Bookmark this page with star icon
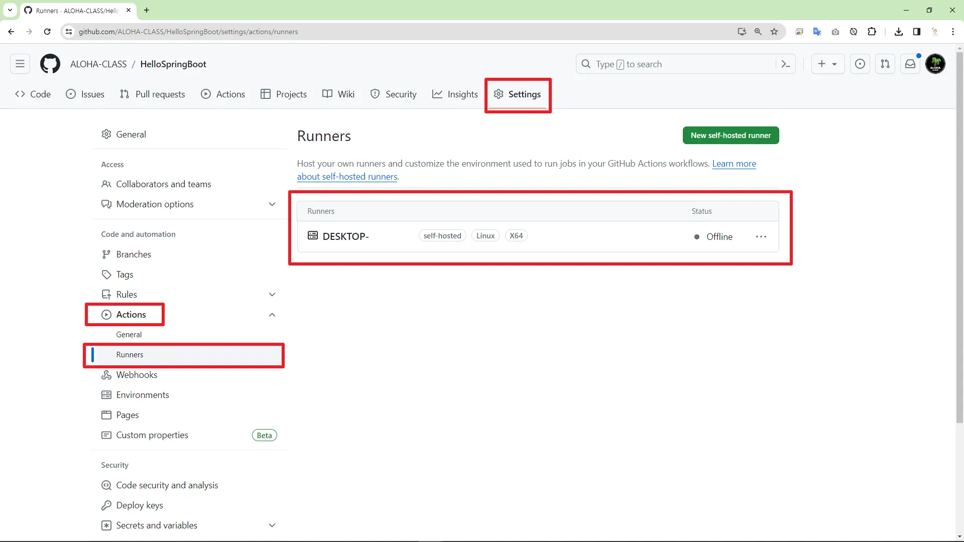This screenshot has width=964, height=542. 774,32
